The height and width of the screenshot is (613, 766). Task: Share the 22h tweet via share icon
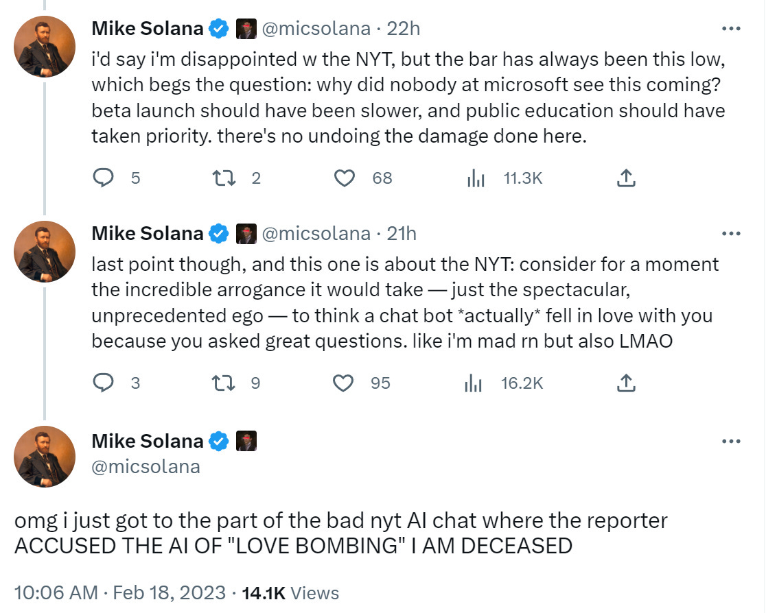click(625, 178)
